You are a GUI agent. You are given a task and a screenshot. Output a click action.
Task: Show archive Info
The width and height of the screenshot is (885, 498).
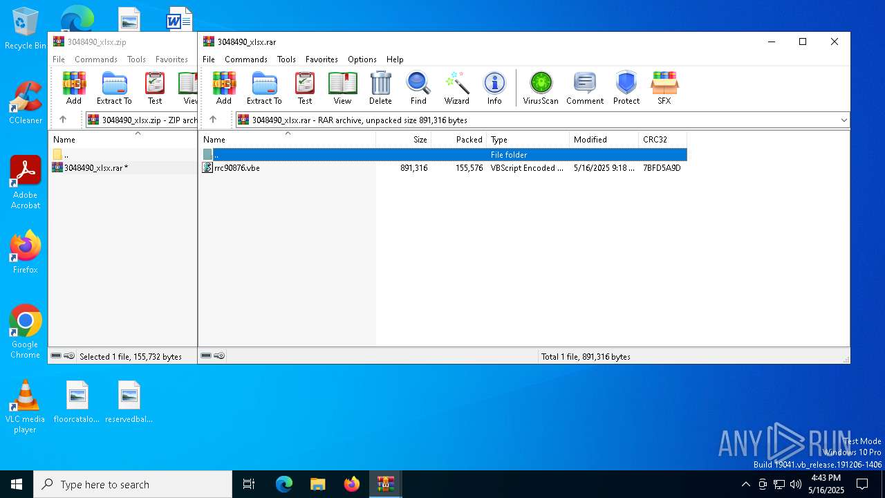494,88
